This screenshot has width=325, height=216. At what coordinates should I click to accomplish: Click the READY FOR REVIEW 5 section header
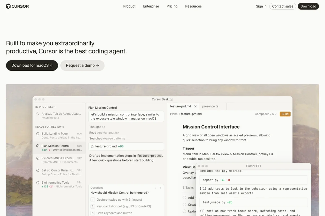point(50,127)
